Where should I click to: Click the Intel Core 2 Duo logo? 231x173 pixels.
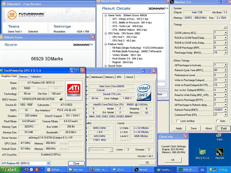click(144, 92)
